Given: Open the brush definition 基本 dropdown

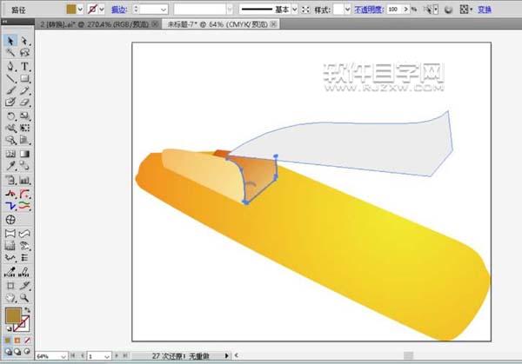Looking at the screenshot, I should coord(293,8).
